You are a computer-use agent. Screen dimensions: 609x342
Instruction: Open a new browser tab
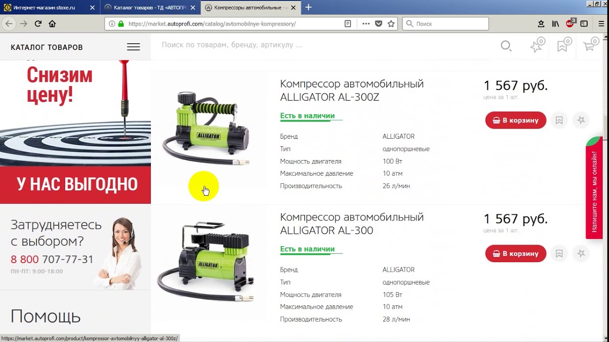(x=308, y=7)
